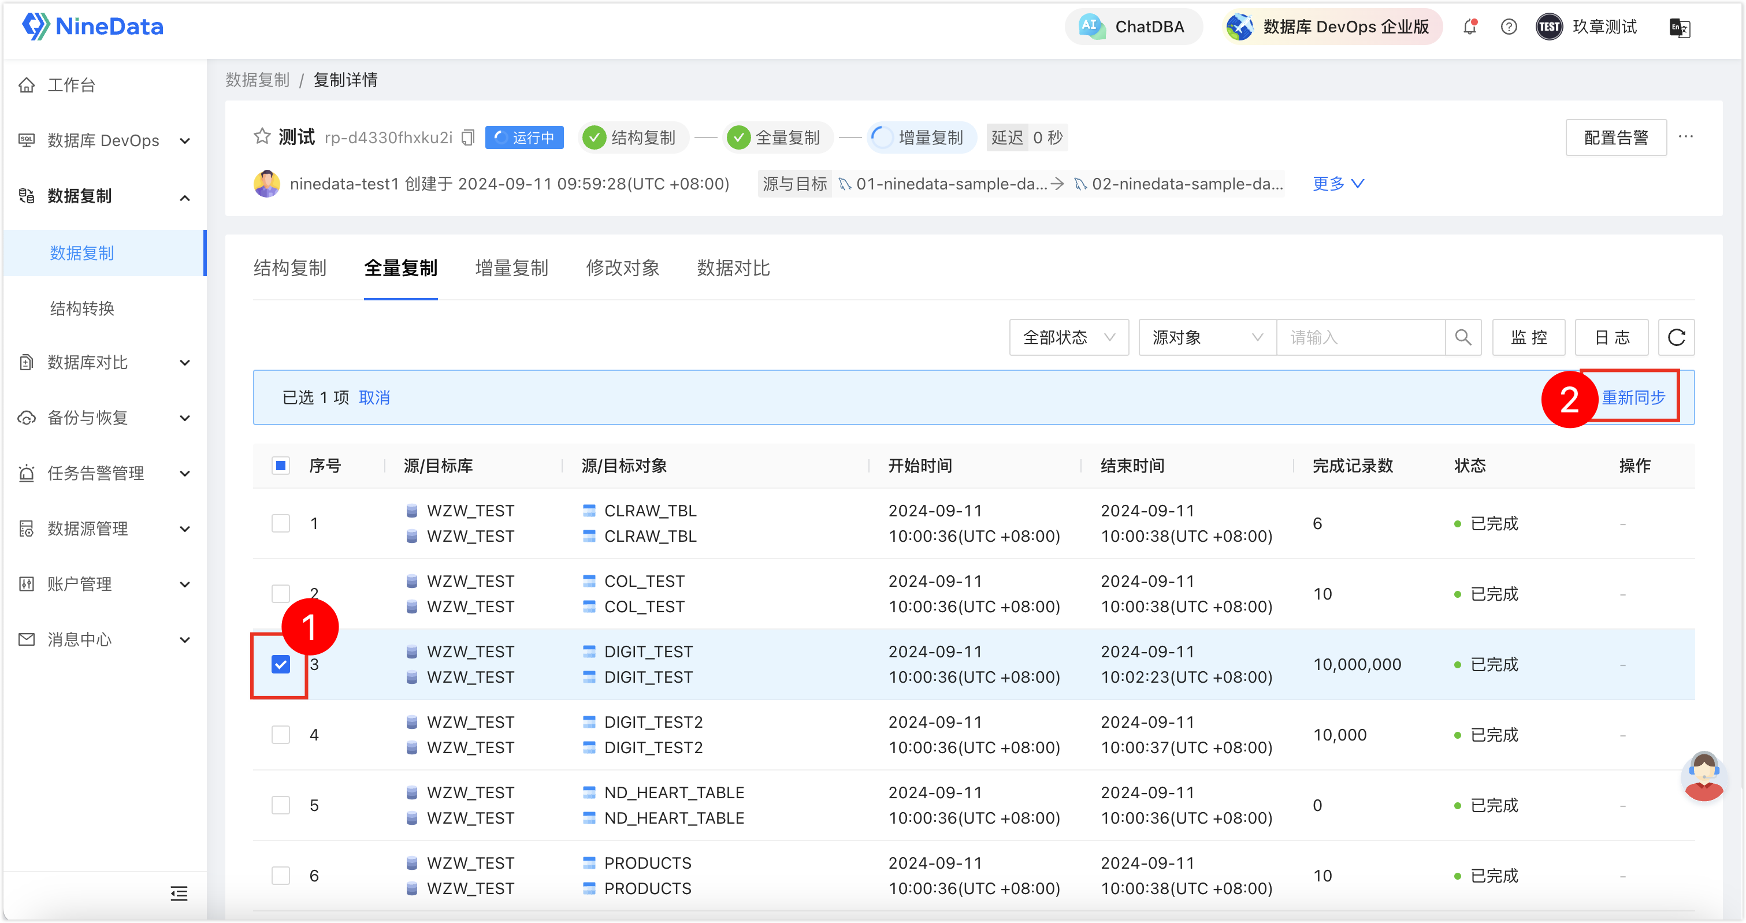The height and width of the screenshot is (923, 1746).
Task: Switch to 数据对比 tab
Action: click(733, 269)
